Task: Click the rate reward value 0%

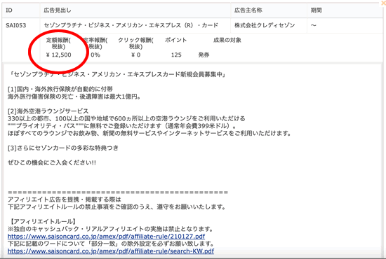Action: tap(95, 55)
